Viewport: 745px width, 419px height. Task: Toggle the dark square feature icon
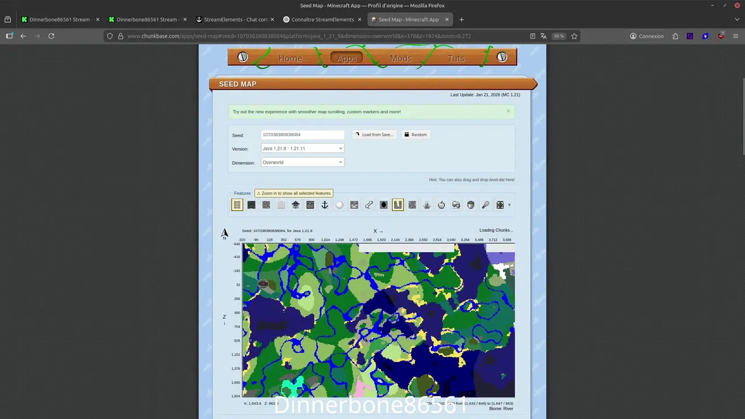point(251,205)
